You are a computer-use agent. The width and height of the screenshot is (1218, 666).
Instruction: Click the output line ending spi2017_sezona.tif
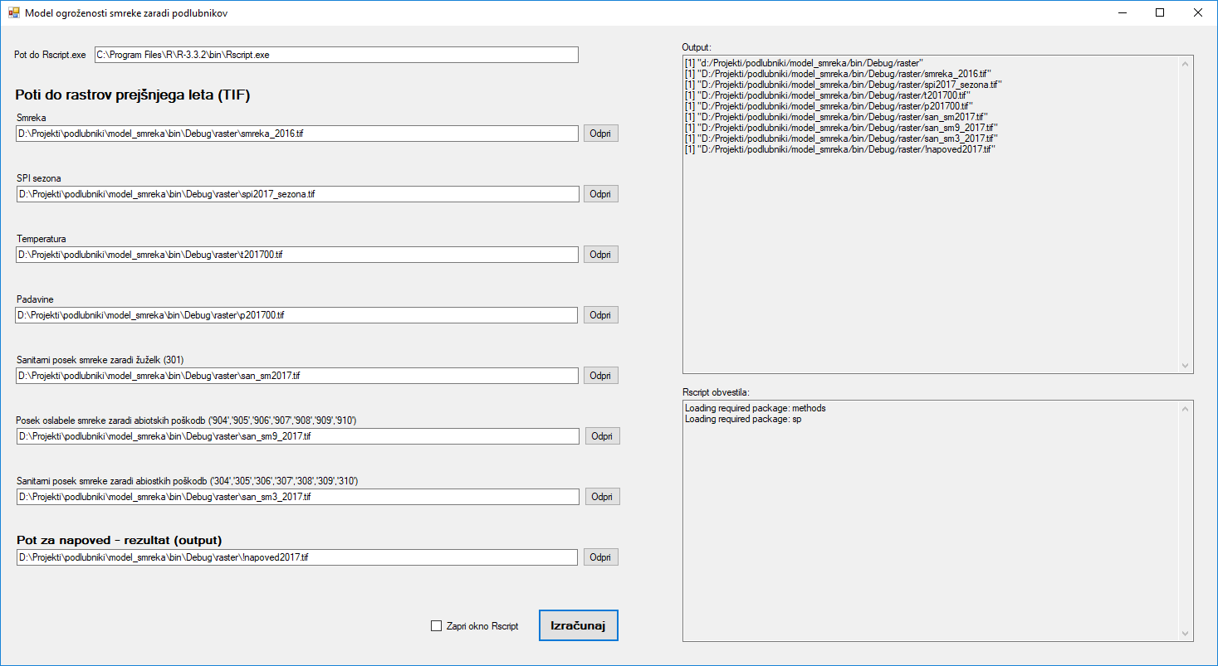(x=844, y=85)
